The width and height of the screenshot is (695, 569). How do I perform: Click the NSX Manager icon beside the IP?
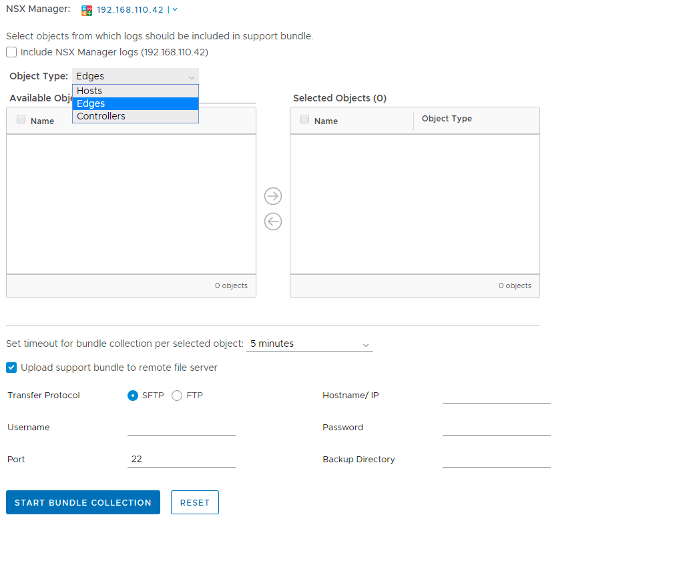[87, 10]
